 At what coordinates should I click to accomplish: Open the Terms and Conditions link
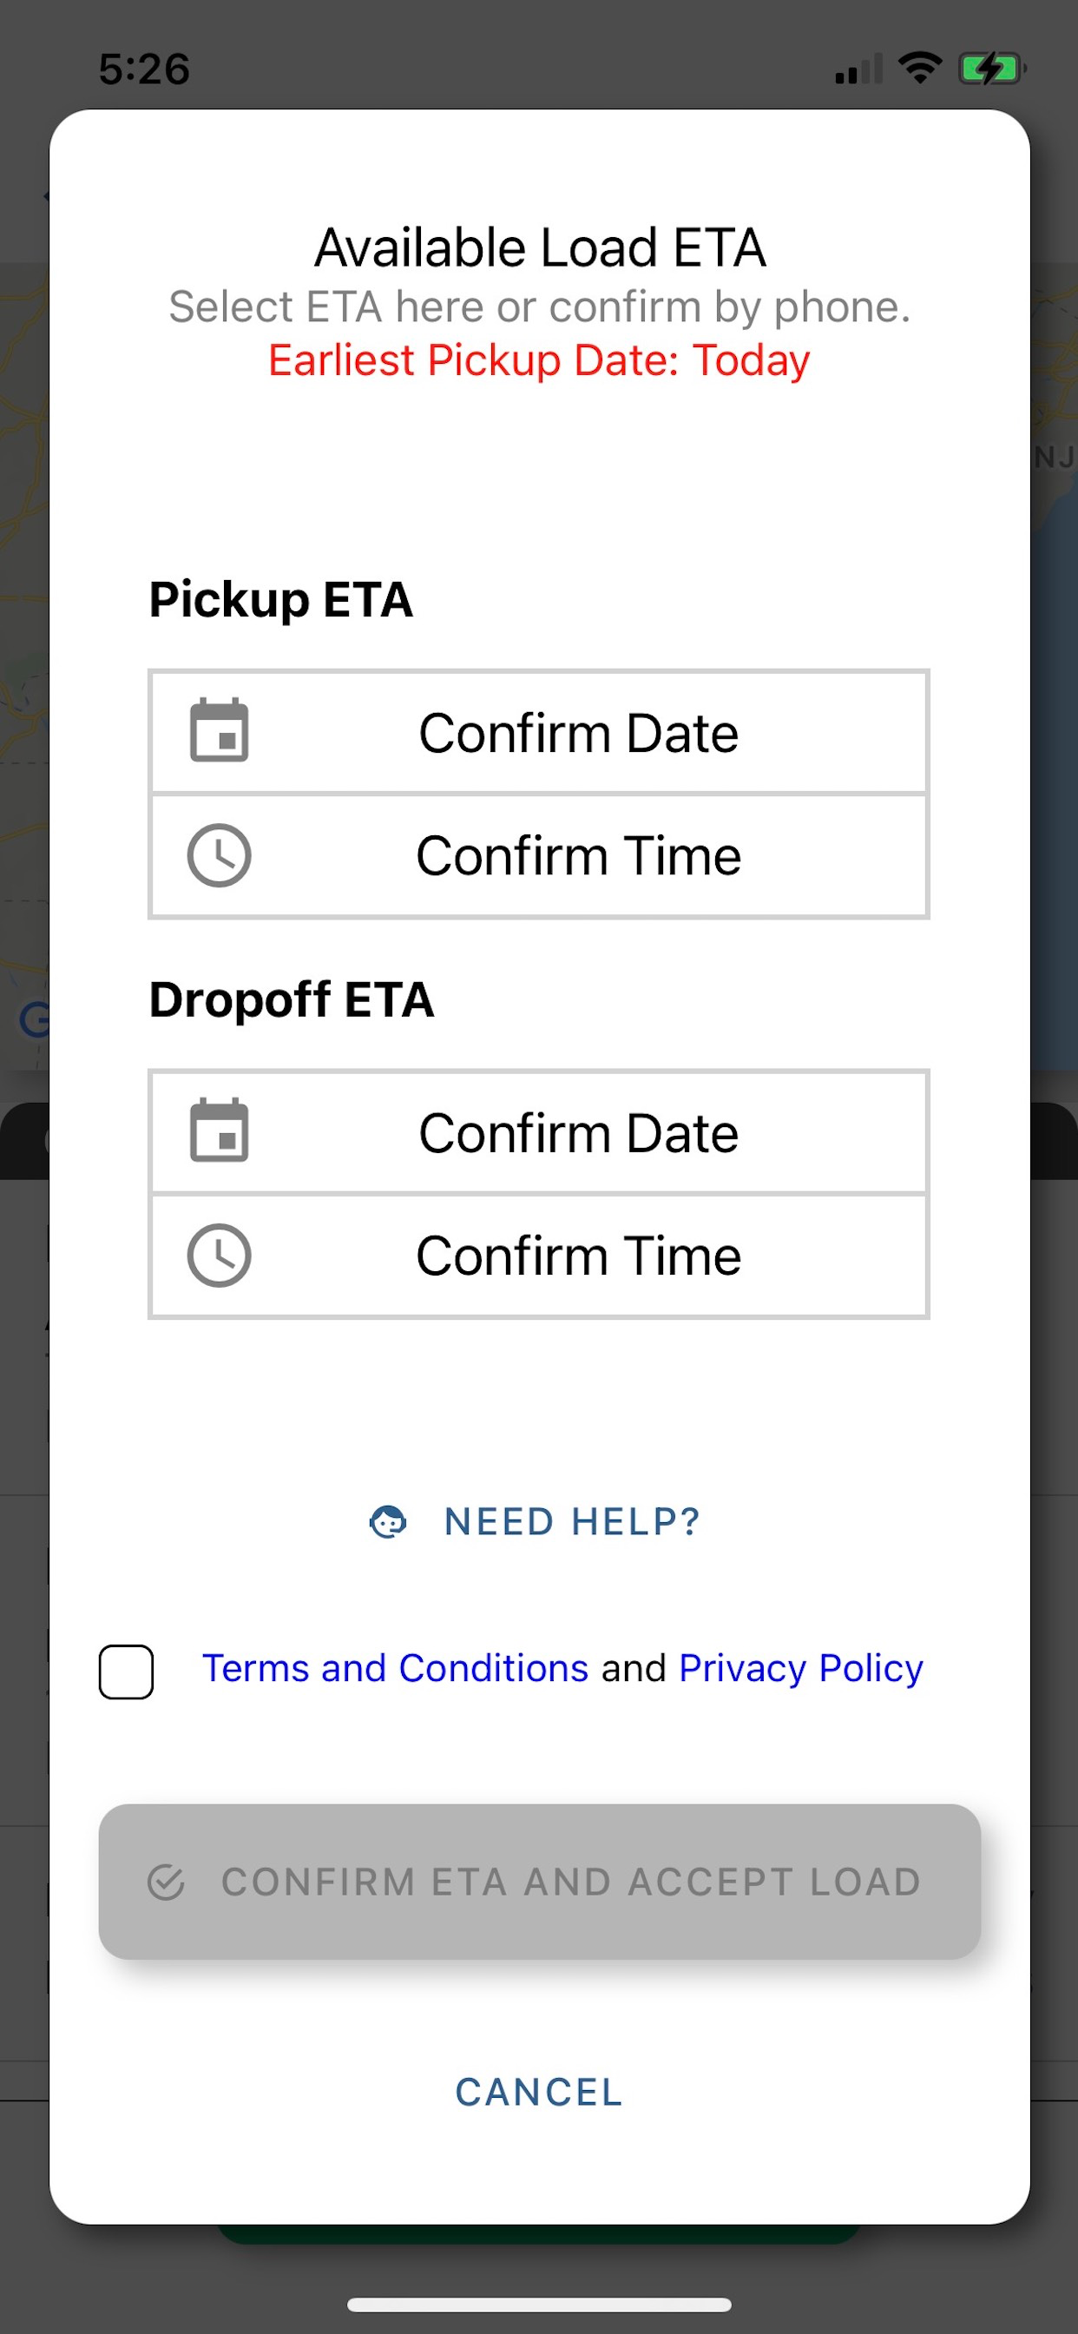coord(395,1668)
